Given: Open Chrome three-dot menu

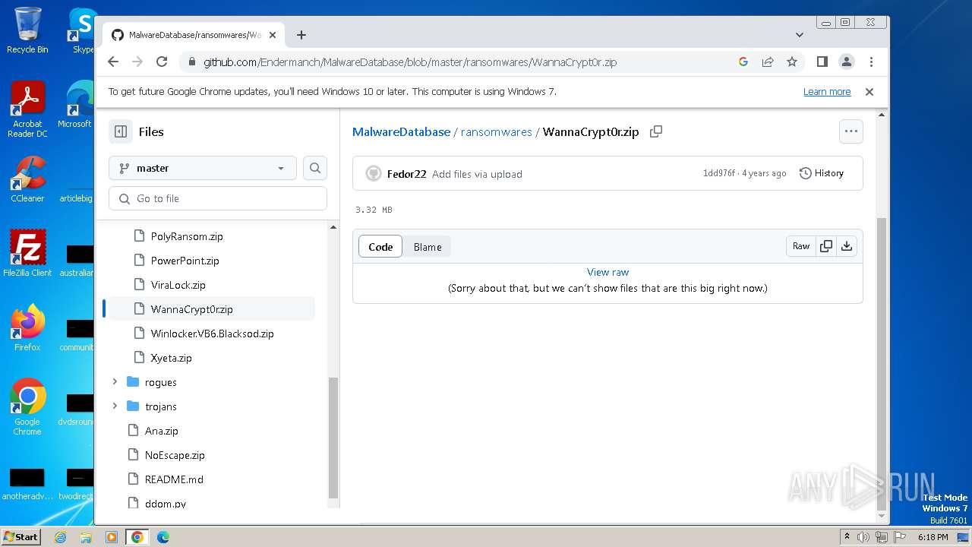Looking at the screenshot, I should pos(871,62).
